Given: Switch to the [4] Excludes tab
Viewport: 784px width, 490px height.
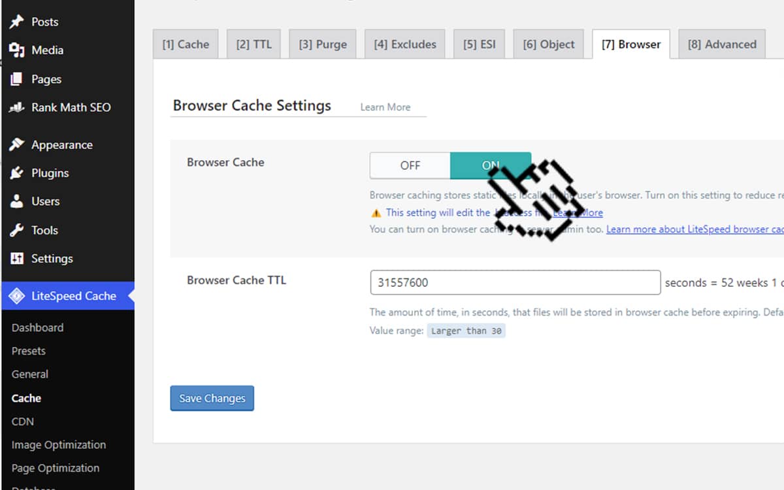Looking at the screenshot, I should (404, 44).
